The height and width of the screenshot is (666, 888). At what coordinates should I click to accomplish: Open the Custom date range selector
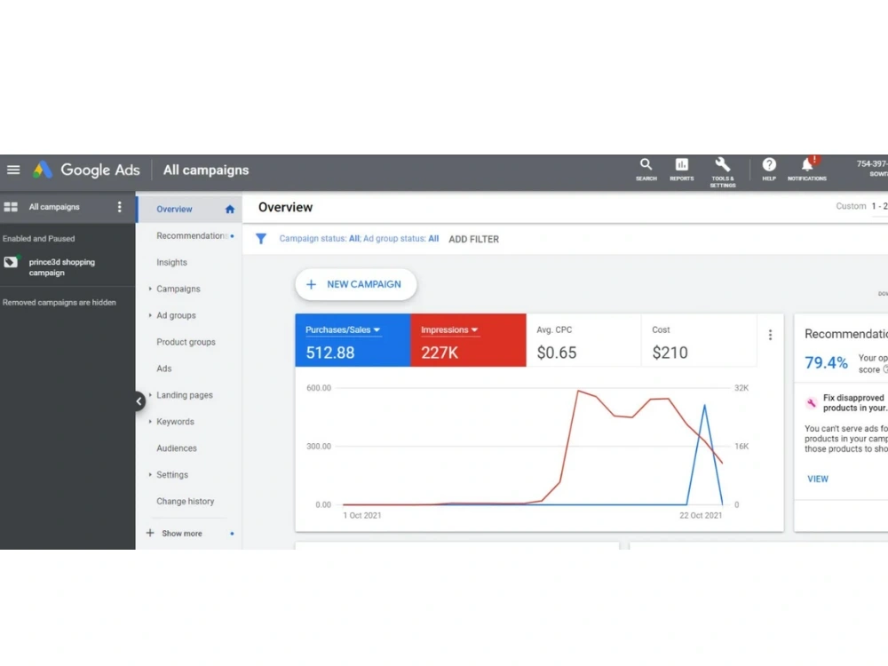pyautogui.click(x=861, y=206)
